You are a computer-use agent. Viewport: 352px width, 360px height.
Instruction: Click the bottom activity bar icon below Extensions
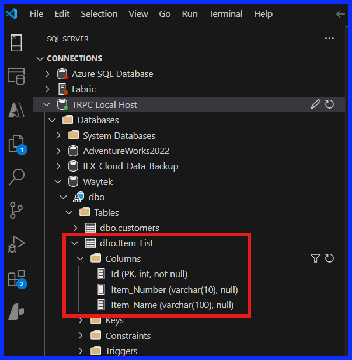pyautogui.click(x=16, y=312)
